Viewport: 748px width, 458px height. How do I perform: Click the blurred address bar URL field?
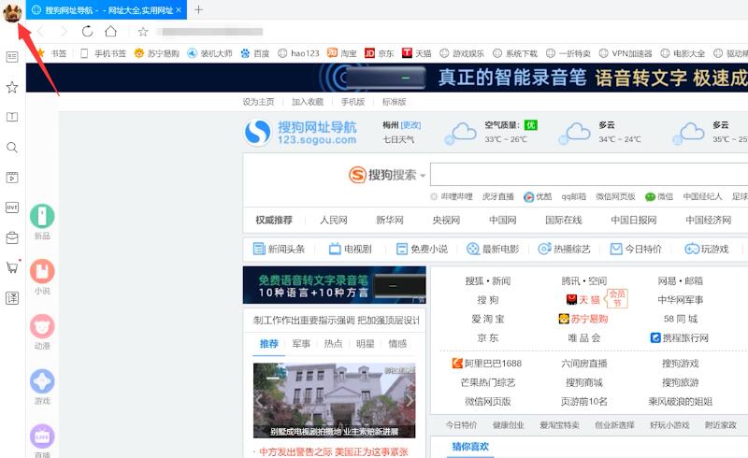point(212,32)
